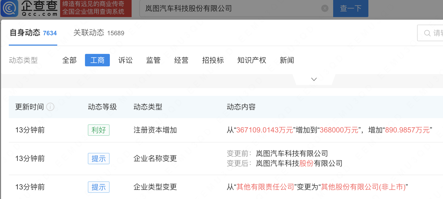
Task: Select the 全部 dynamic type filter
Action: coord(69,60)
